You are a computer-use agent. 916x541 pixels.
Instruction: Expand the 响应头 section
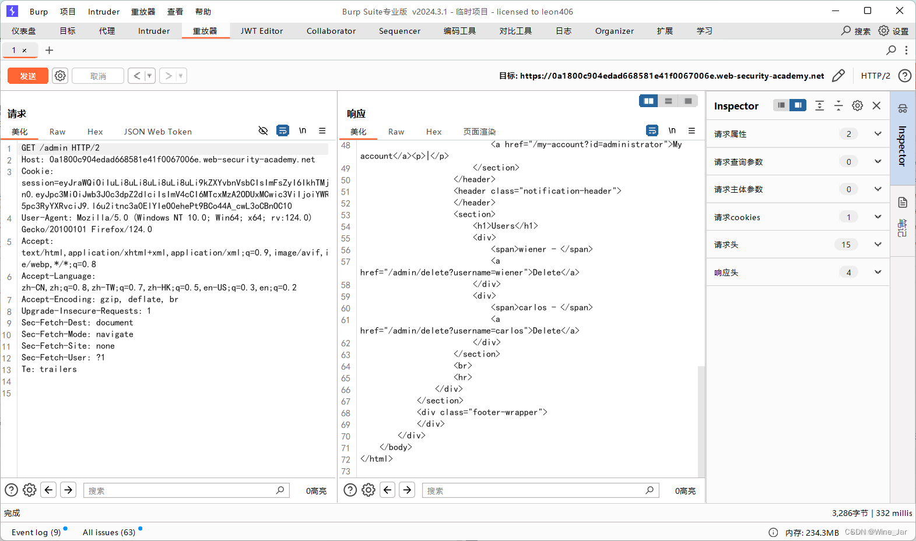(798, 273)
